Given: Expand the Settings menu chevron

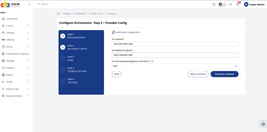Looking at the screenshot, I should (28, 61).
